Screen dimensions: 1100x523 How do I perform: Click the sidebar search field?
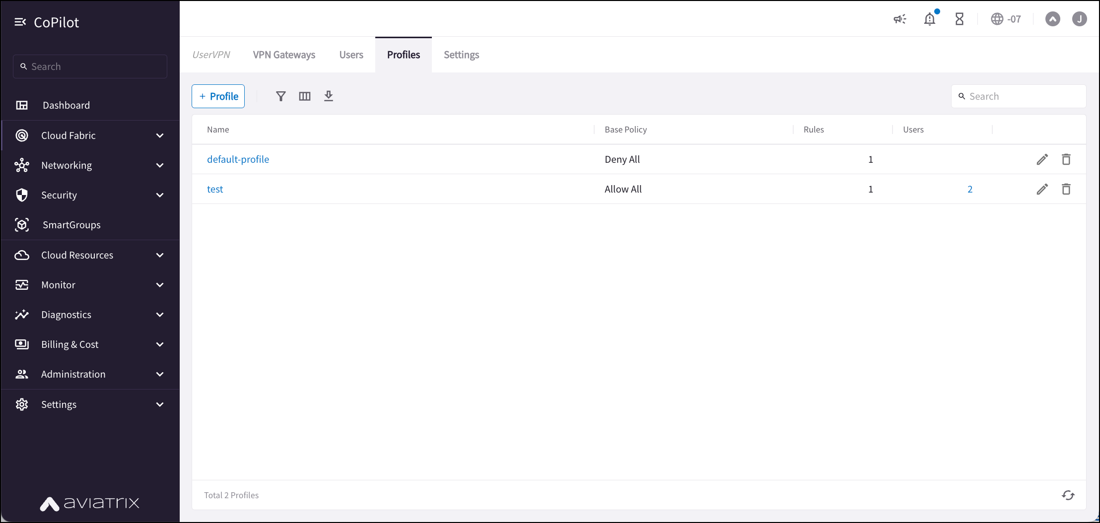coord(89,66)
